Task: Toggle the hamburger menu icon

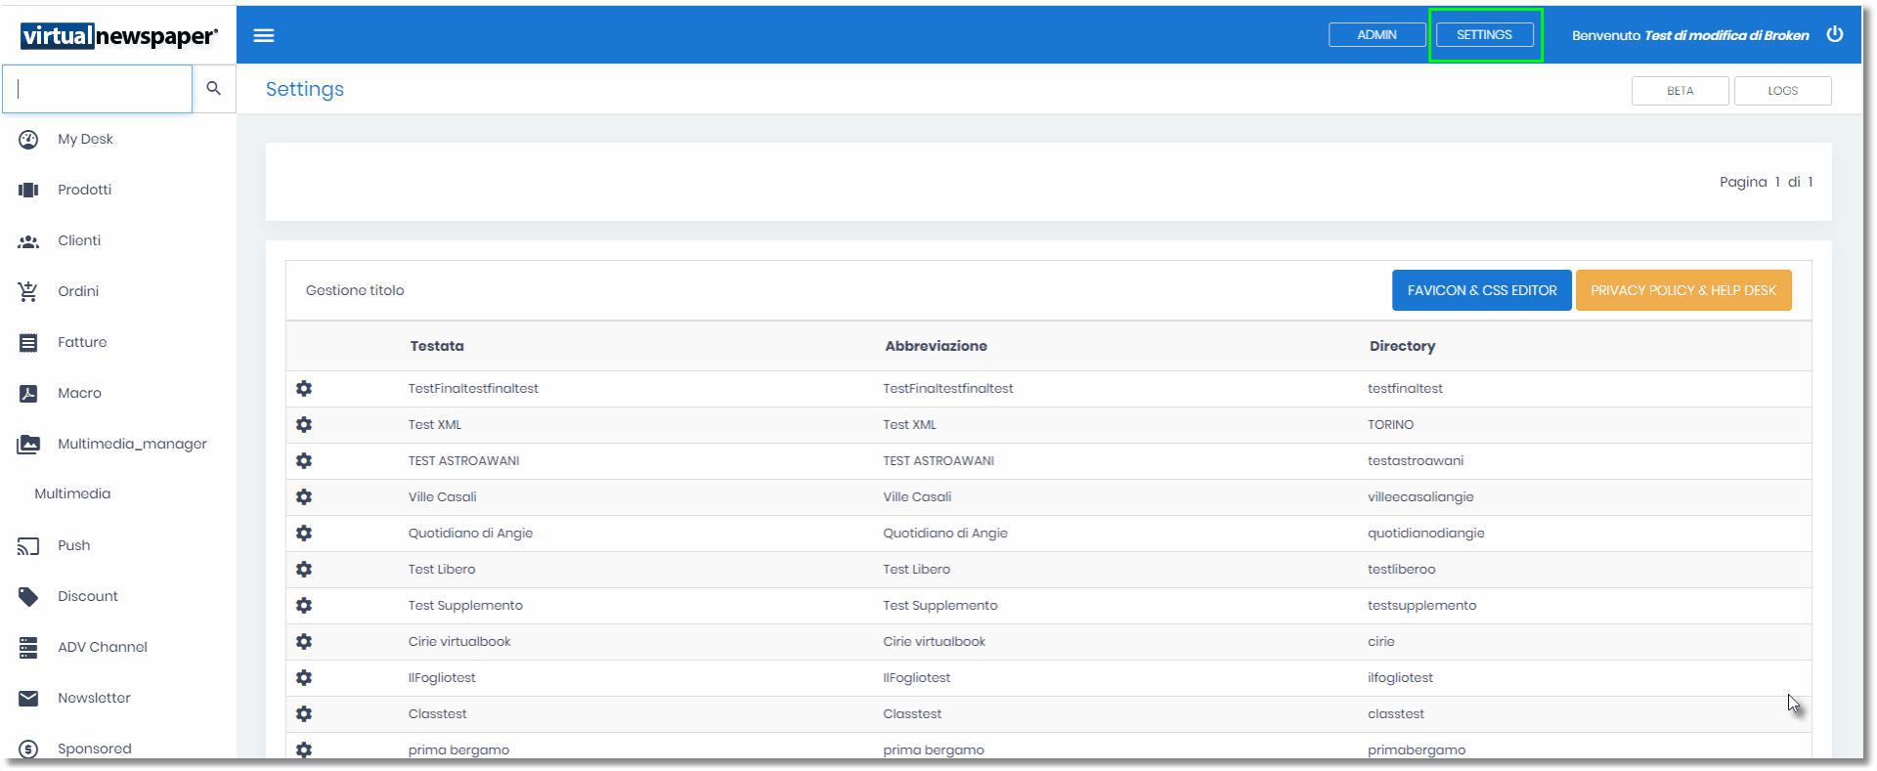Action: pos(263,35)
